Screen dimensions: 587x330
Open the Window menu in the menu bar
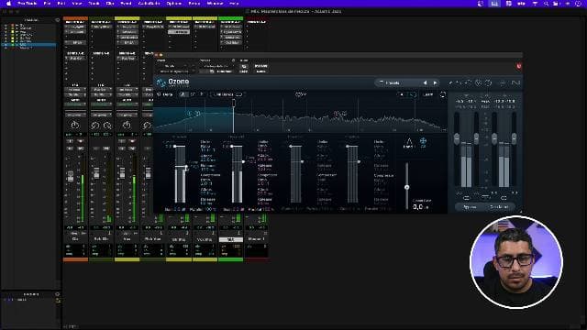pyautogui.click(x=215, y=4)
